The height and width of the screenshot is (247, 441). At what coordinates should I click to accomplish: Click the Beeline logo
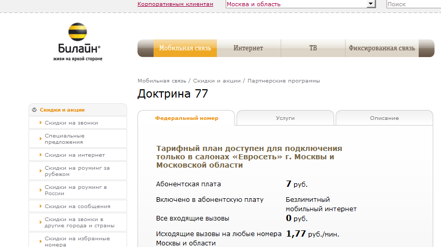coord(78,41)
